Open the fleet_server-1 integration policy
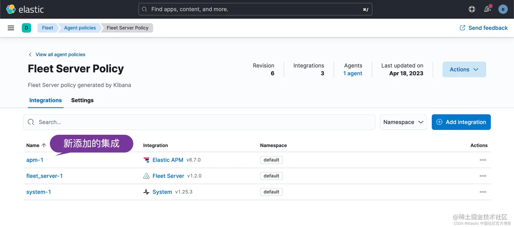The image size is (514, 227). 45,176
